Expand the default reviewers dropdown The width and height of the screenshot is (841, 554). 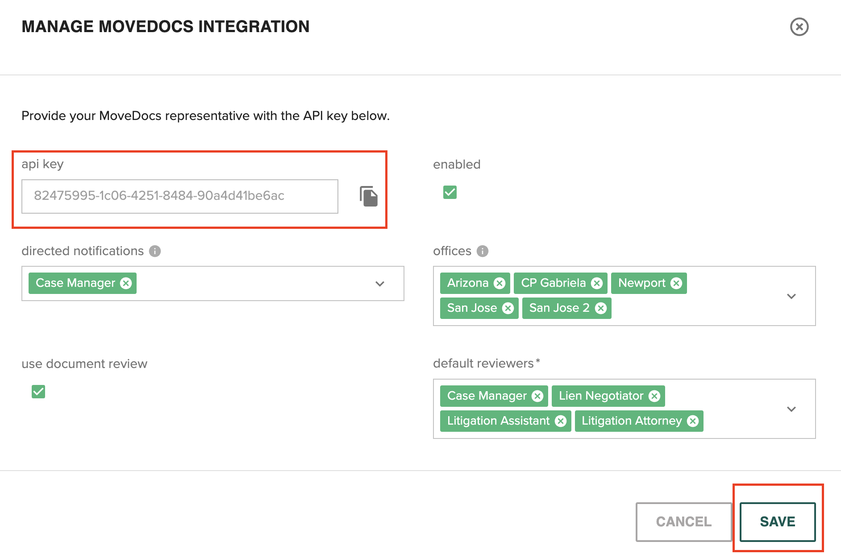(791, 409)
